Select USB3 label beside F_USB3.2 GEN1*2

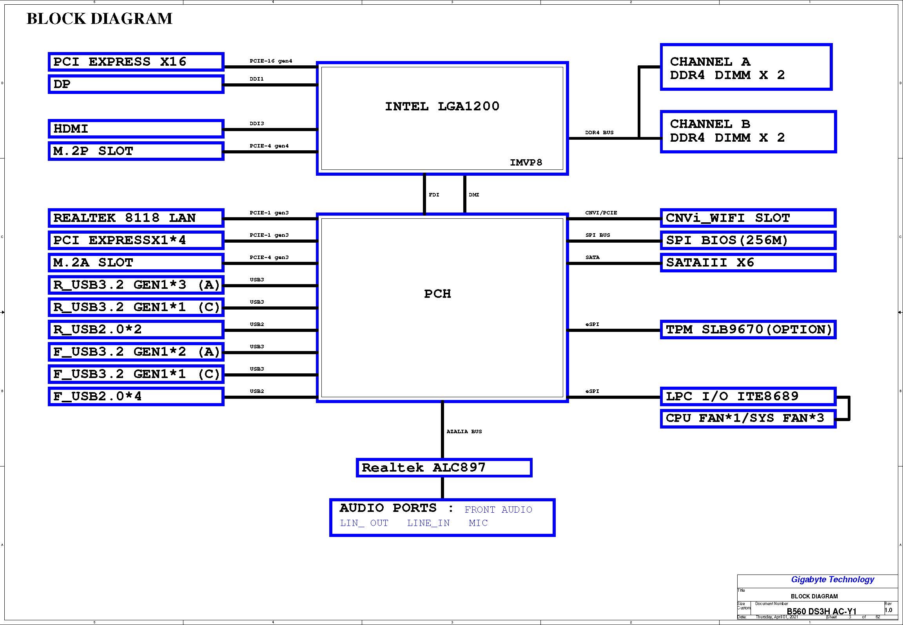257,347
